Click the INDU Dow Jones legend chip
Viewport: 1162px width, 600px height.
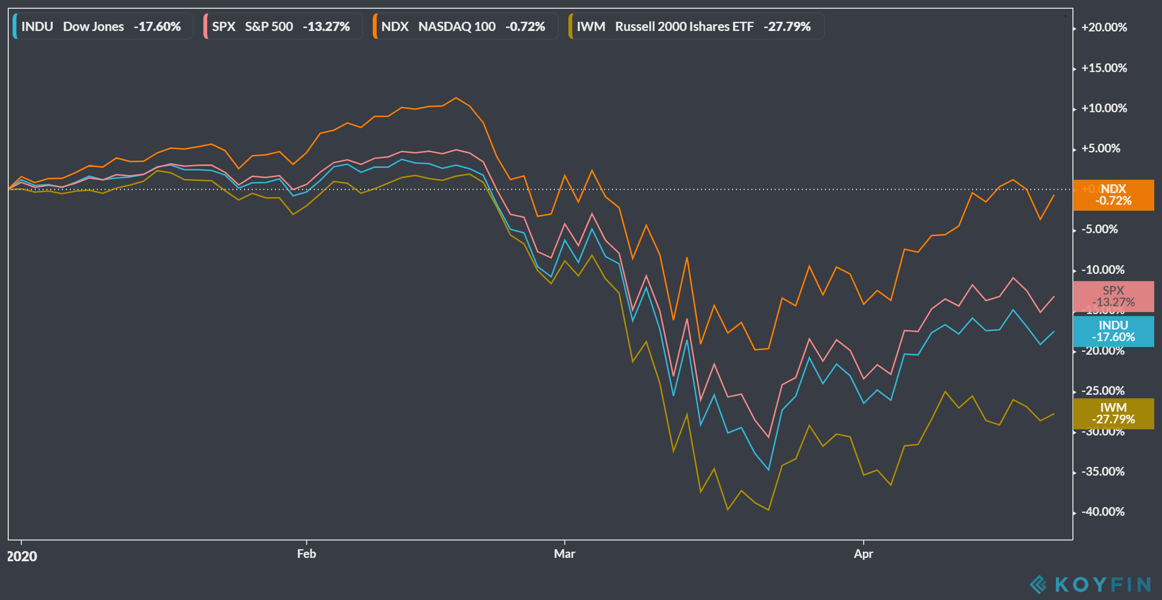[103, 26]
